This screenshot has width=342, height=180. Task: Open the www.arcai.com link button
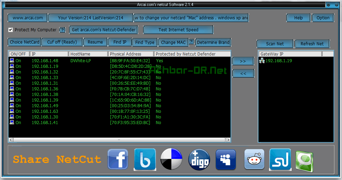28,18
